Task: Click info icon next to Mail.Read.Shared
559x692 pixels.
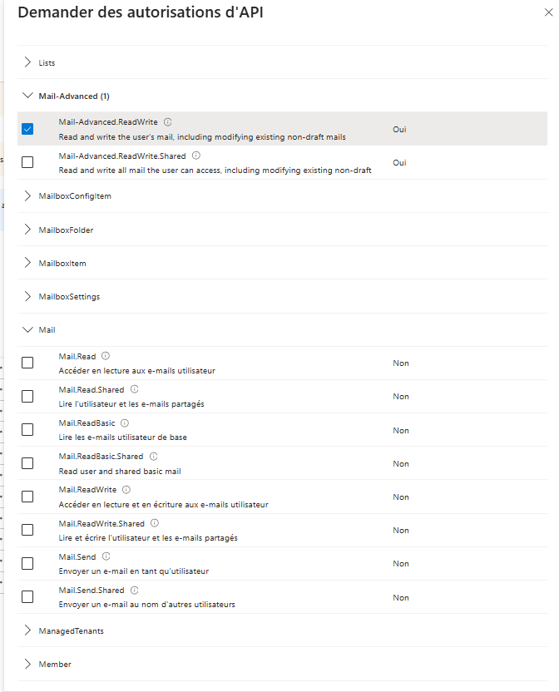Action: tap(135, 389)
